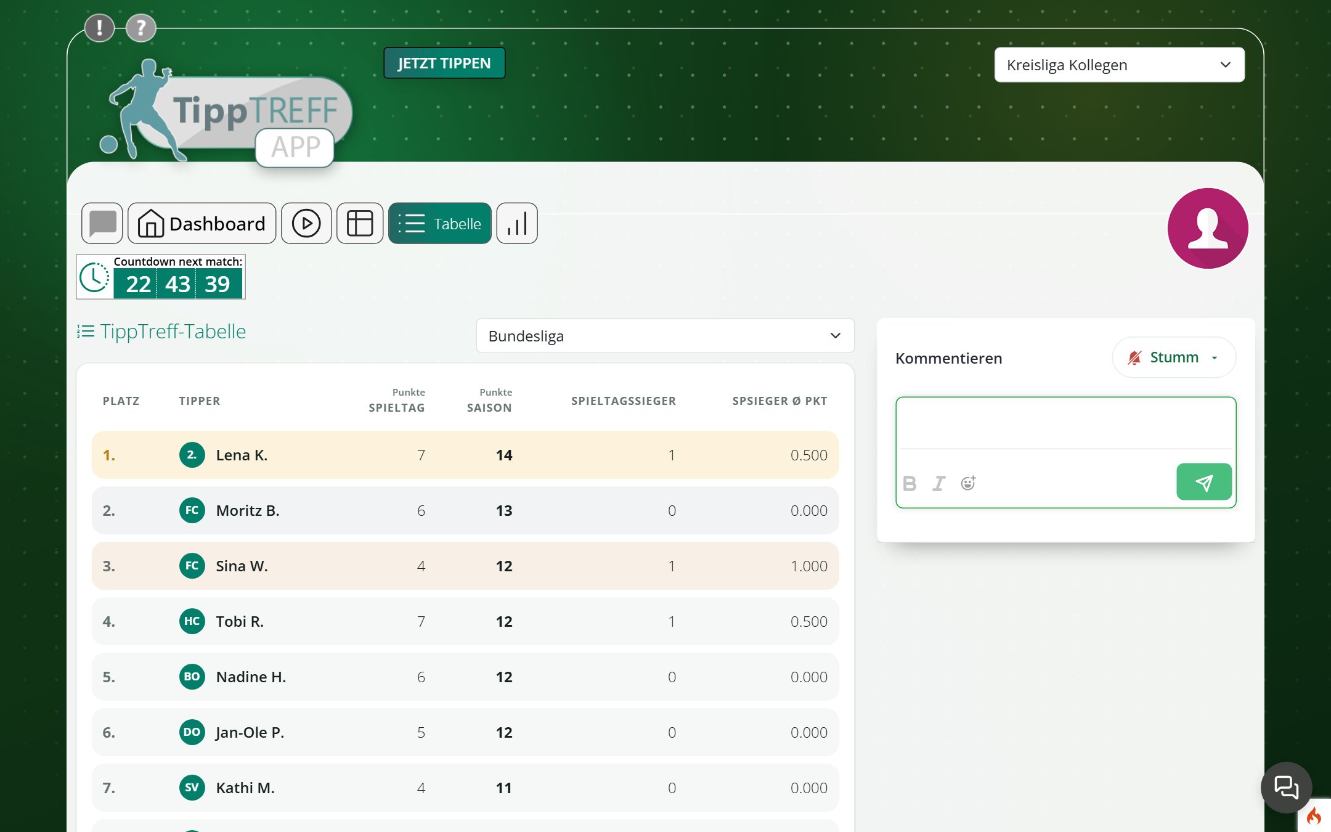Sort by Punkte SAISON column header

[489, 401]
